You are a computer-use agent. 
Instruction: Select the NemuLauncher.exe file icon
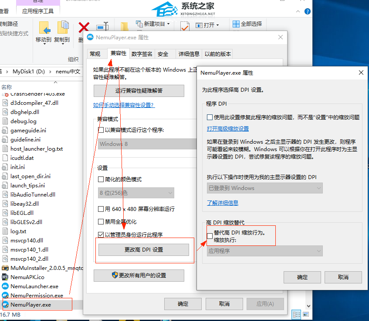pos(5,286)
